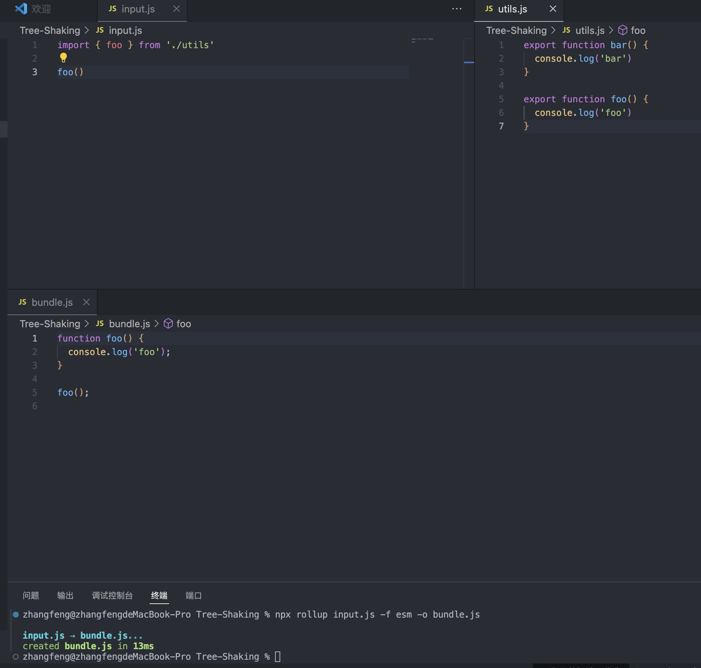Click the JS file icon on bundle.js tab
This screenshot has width=701, height=668.
23,302
